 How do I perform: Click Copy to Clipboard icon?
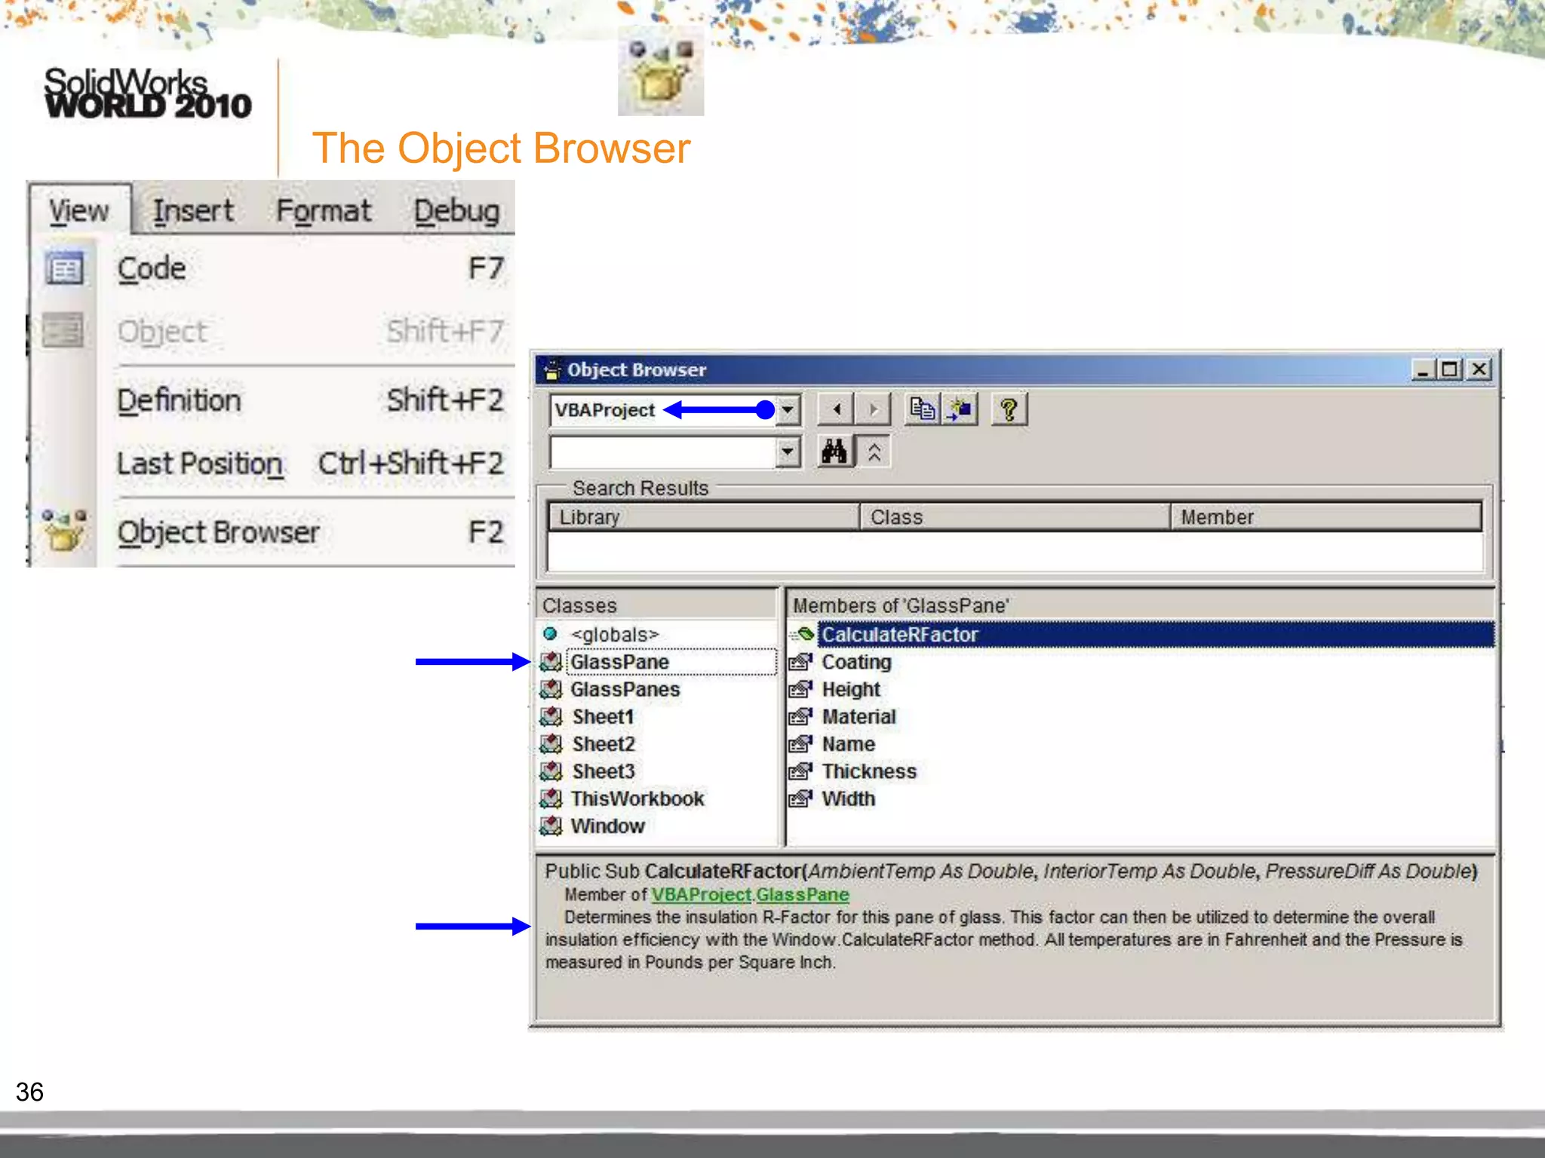click(922, 409)
